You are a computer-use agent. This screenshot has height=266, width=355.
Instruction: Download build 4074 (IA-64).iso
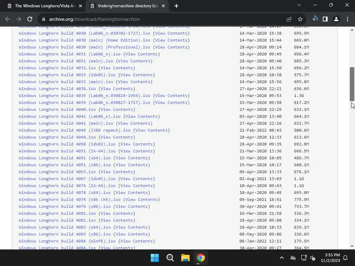(67, 186)
